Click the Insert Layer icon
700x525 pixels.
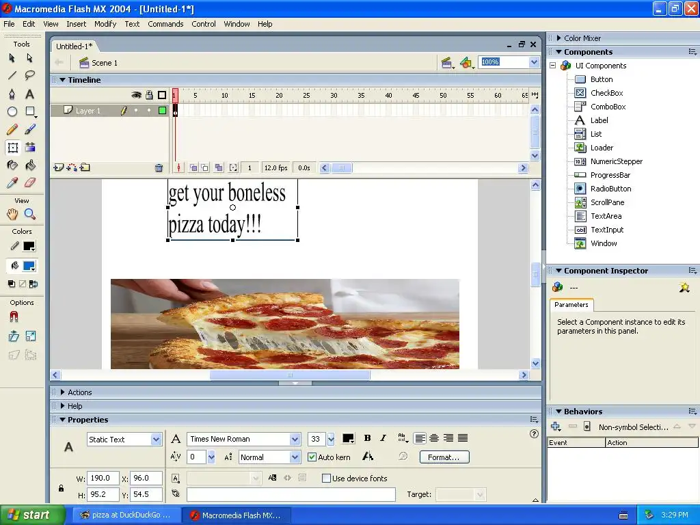coord(58,167)
